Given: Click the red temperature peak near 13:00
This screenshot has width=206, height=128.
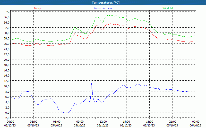Looking at the screenshot, I should tap(111, 24).
